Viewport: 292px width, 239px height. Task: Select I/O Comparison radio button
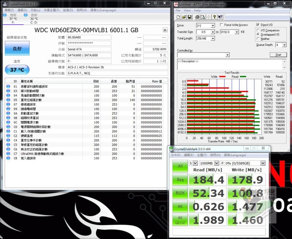point(258,30)
